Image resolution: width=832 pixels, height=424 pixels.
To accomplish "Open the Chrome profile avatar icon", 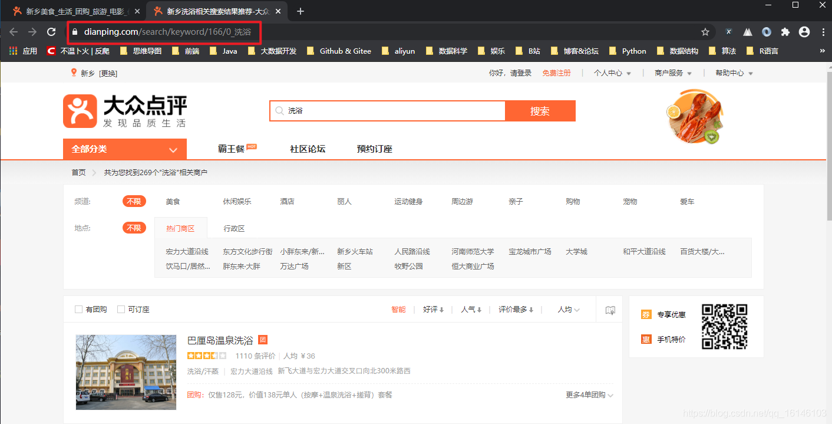I will [804, 32].
